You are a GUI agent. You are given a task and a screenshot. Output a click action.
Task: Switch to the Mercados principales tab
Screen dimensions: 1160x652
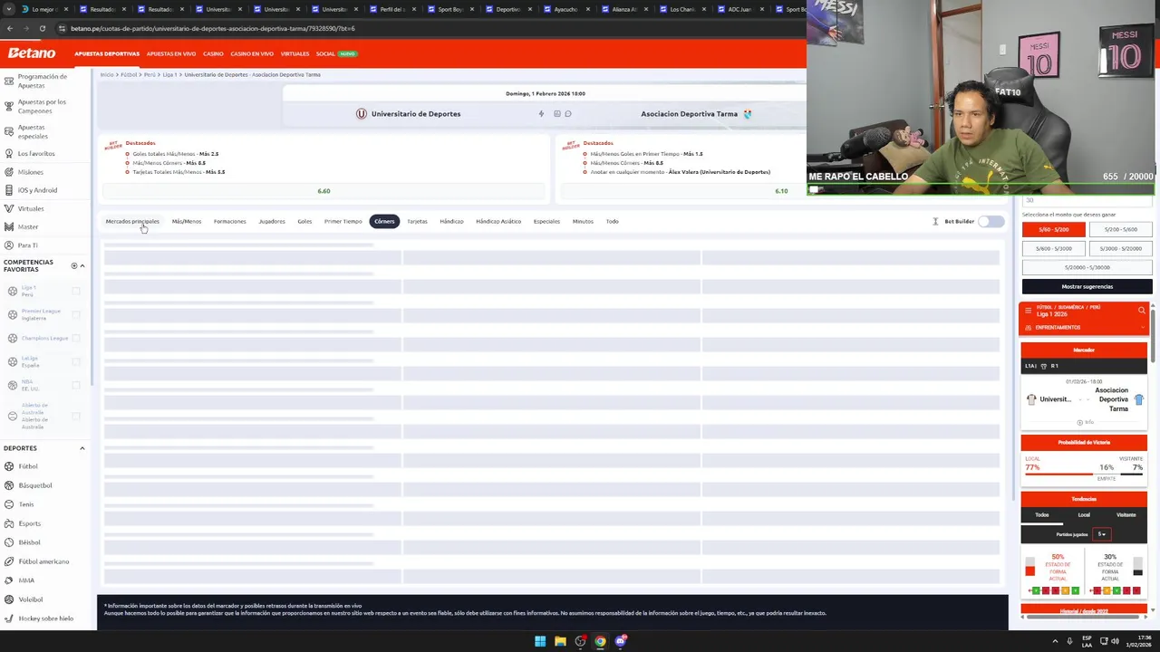coord(132,221)
